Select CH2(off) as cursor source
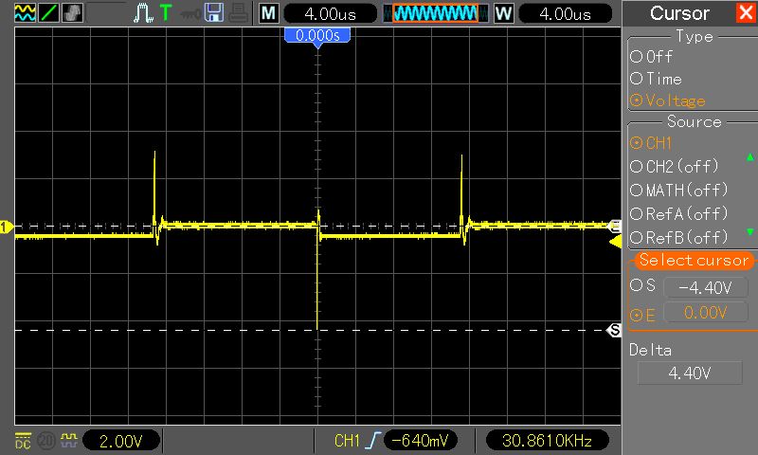 (675, 166)
